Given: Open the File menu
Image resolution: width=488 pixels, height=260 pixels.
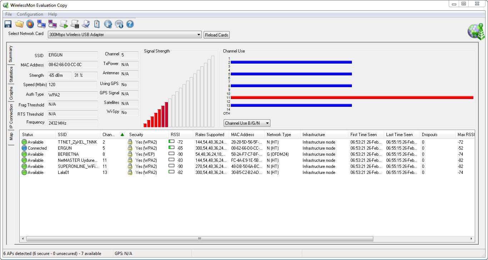Looking at the screenshot, I should pos(9,14).
